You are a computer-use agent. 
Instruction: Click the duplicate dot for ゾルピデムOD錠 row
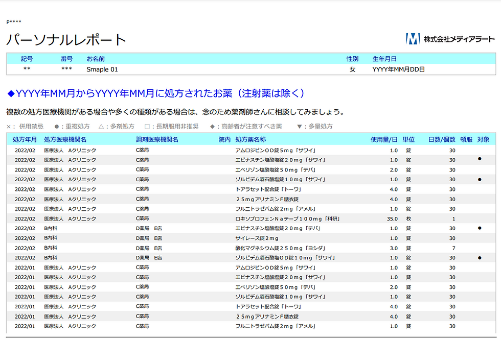(480, 258)
